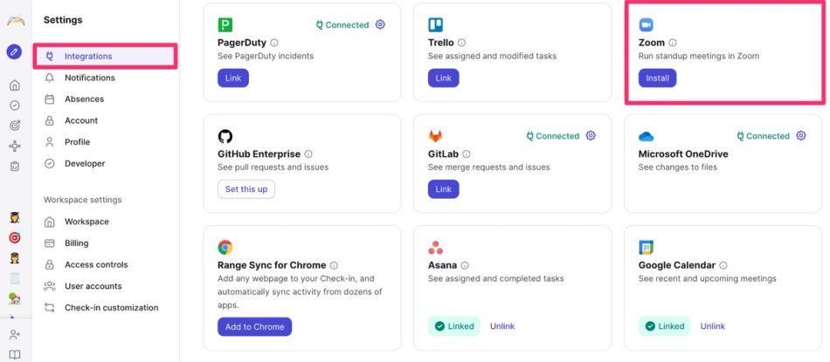
Task: Click the target goals icon in left rail
Action: point(14,126)
